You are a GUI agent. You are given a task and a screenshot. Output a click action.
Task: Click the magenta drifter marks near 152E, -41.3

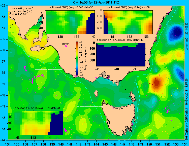click(x=167, y=110)
